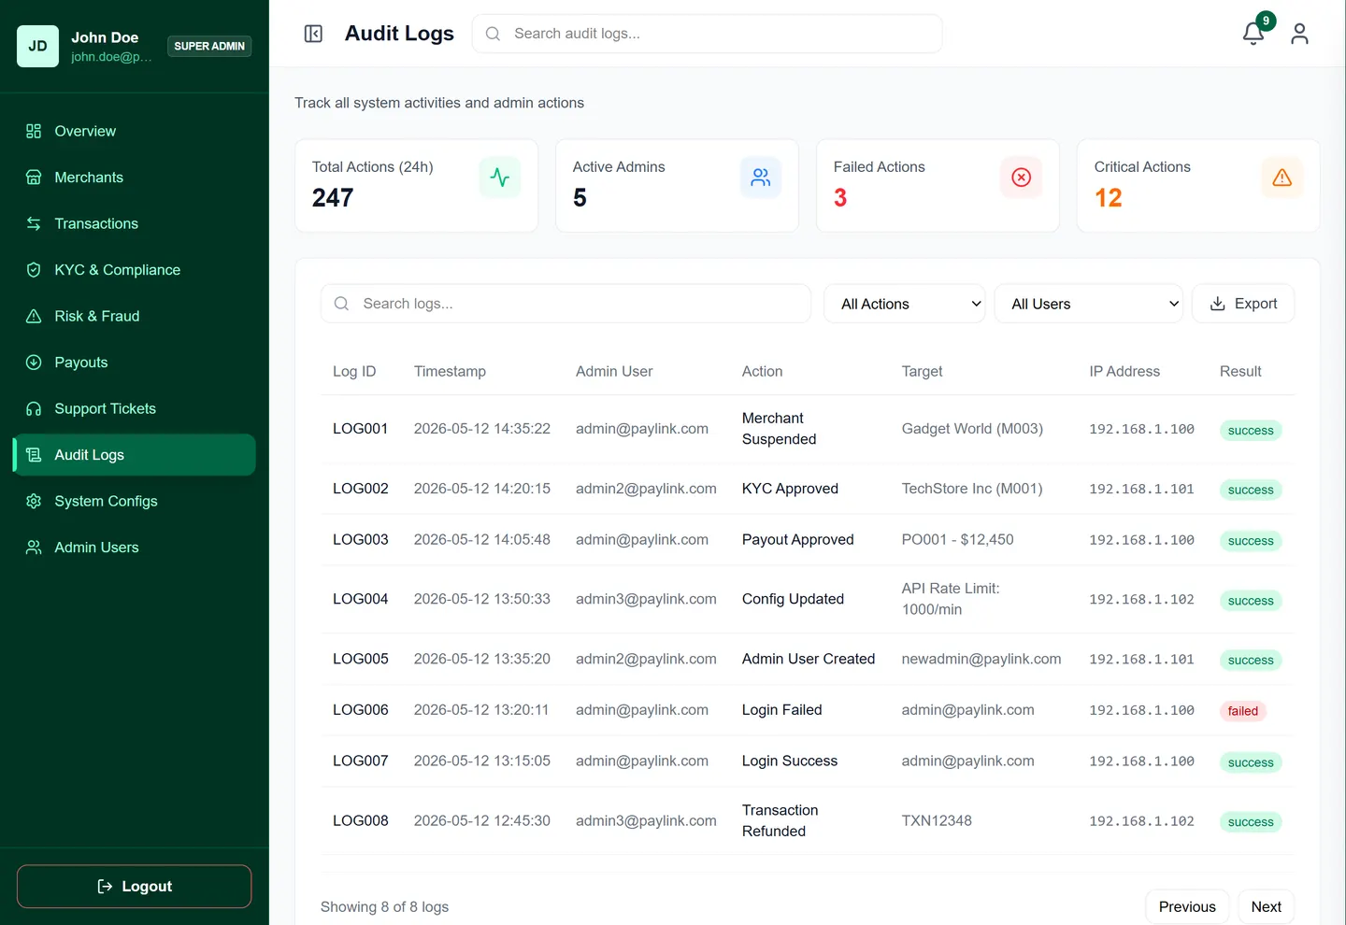Click the Overview grid icon
This screenshot has width=1346, height=925.
[34, 131]
